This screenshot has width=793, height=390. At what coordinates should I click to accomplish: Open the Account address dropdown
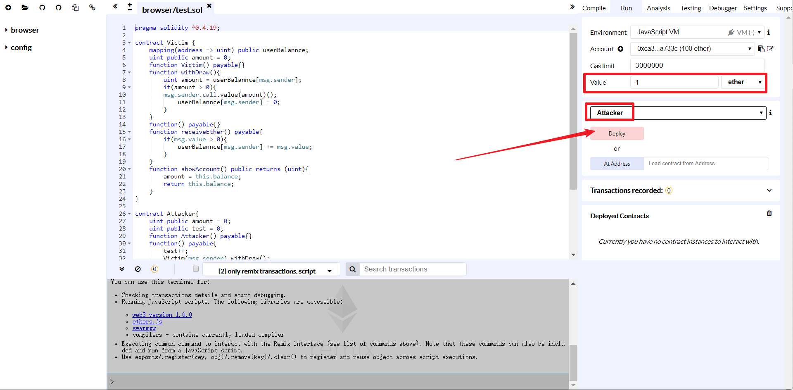point(692,49)
